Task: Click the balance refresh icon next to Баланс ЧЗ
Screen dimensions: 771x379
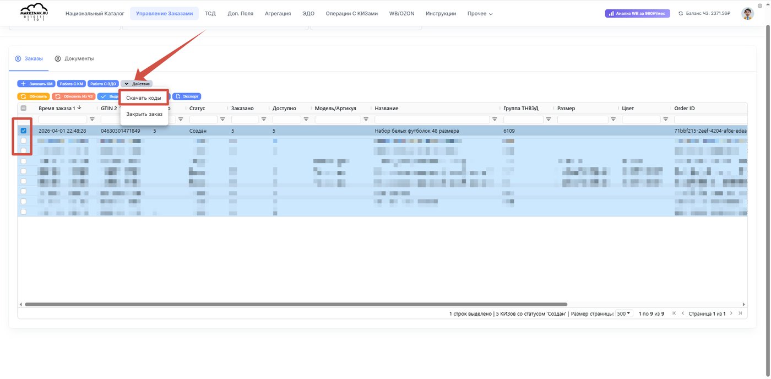Action: pos(681,13)
